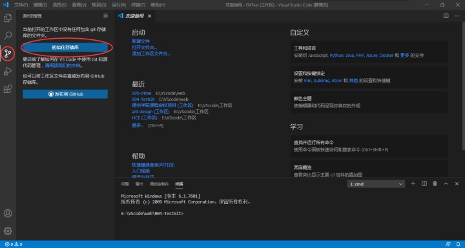Click the Vim keybindings link

(x=308, y=81)
